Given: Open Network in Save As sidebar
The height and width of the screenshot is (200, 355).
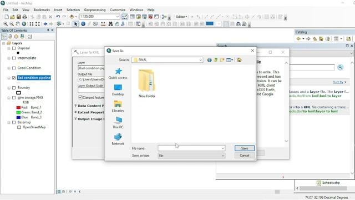Looking at the screenshot, I should 118,139.
